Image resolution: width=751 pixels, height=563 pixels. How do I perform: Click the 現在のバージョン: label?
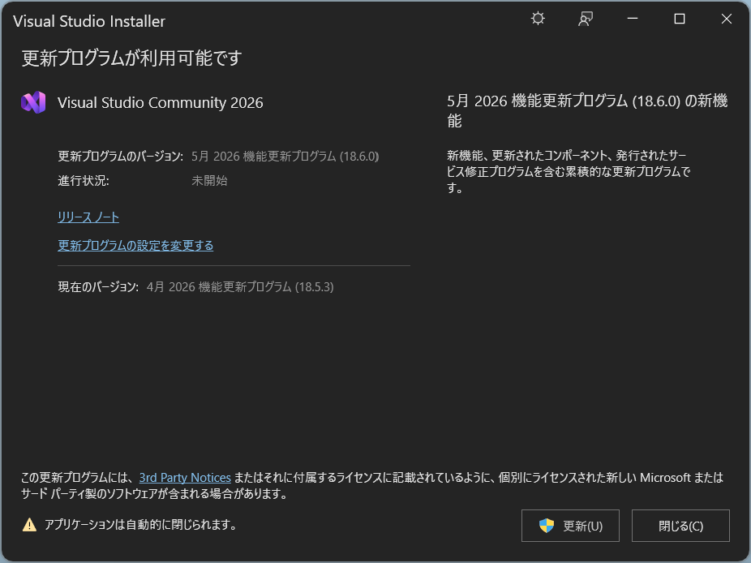point(98,287)
